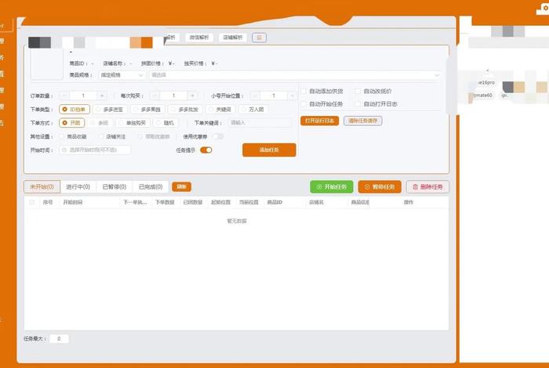Delete tasks with the 删除任务 button
549x368 pixels.
427,187
